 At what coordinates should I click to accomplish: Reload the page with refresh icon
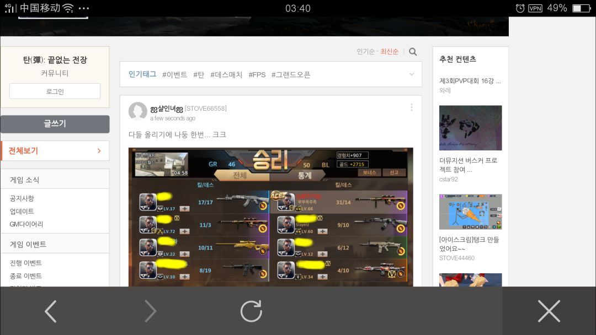click(x=251, y=311)
